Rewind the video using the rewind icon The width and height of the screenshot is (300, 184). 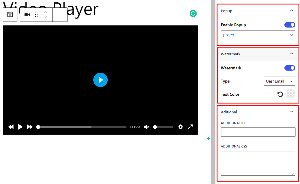click(10, 127)
